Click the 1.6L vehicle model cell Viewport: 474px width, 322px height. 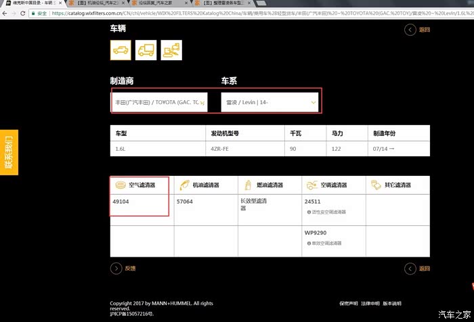158,149
